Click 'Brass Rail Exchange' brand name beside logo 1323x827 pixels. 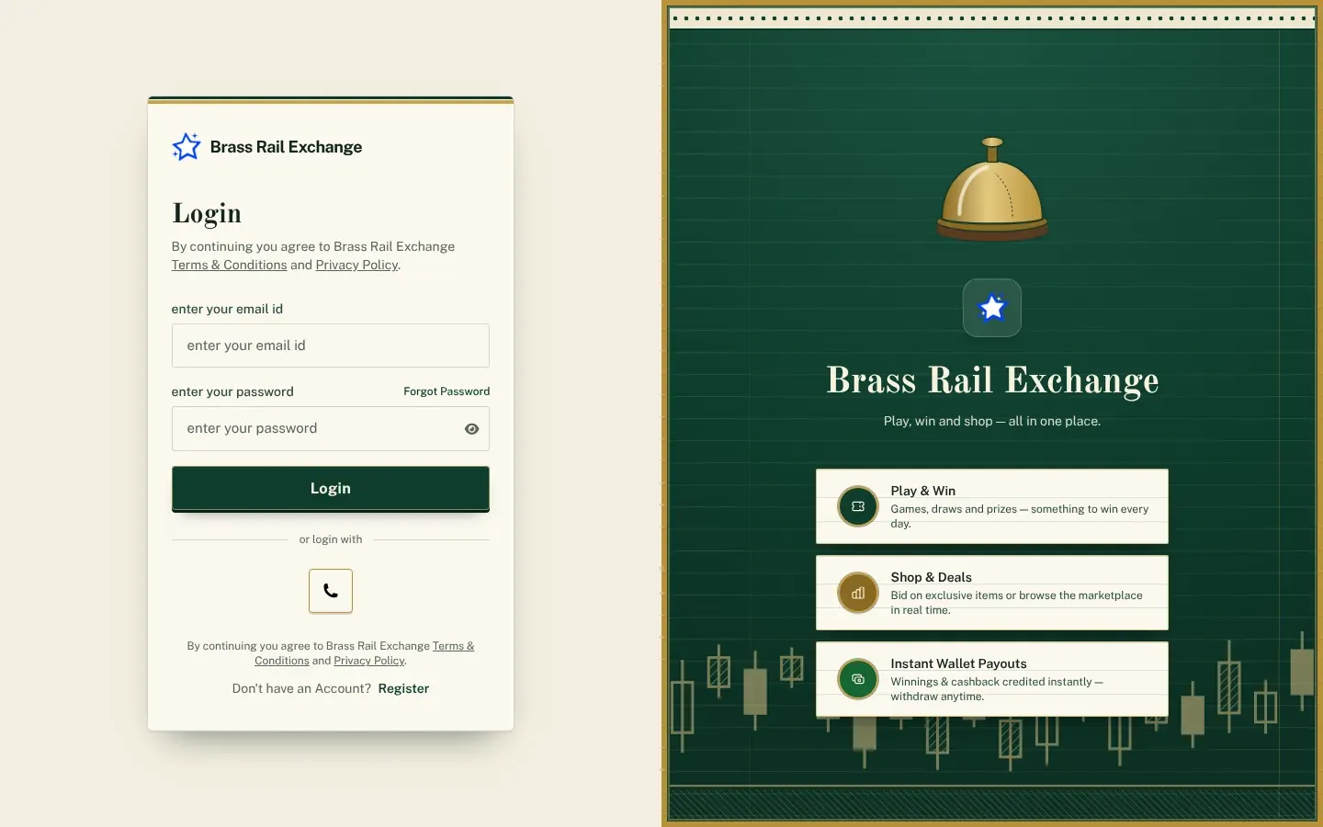pyautogui.click(x=286, y=147)
